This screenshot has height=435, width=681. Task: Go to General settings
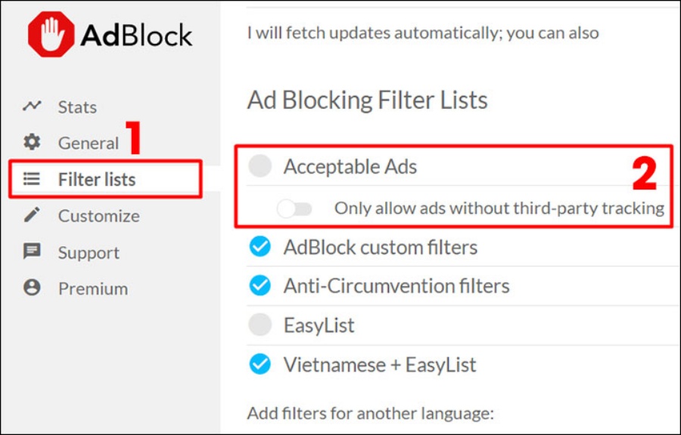88,143
